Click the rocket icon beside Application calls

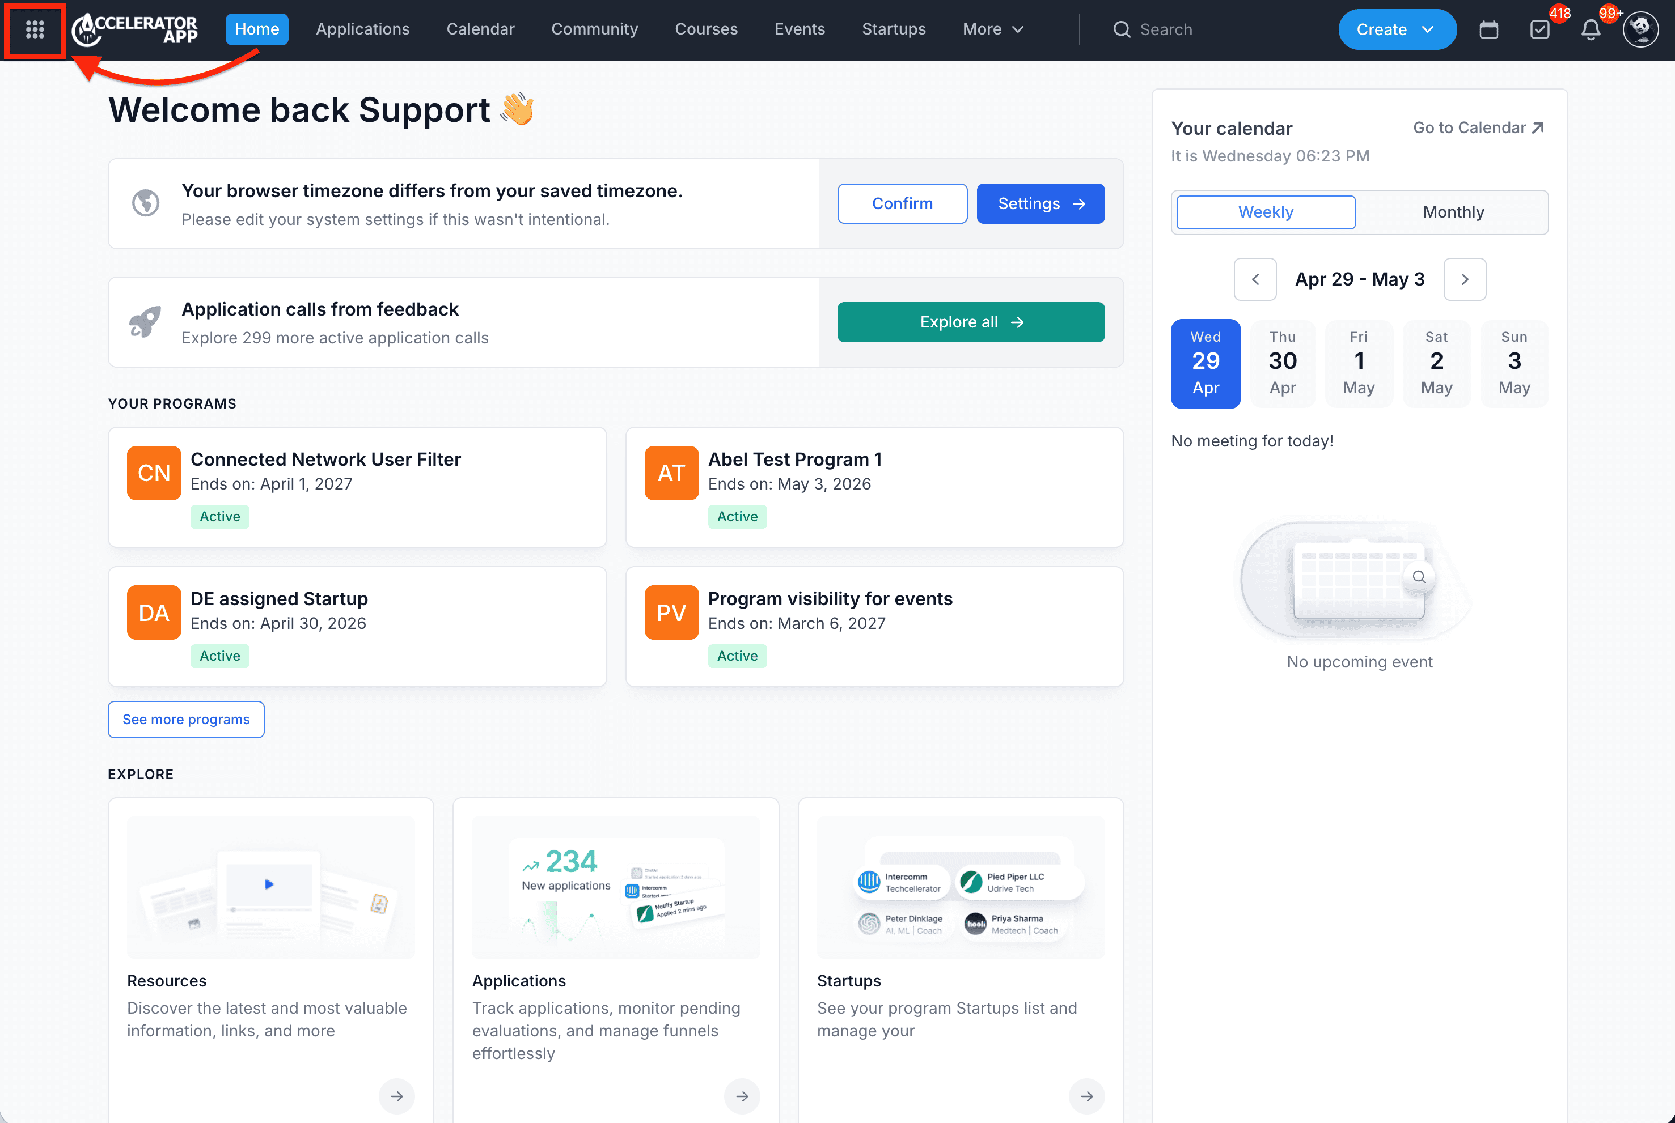146,322
